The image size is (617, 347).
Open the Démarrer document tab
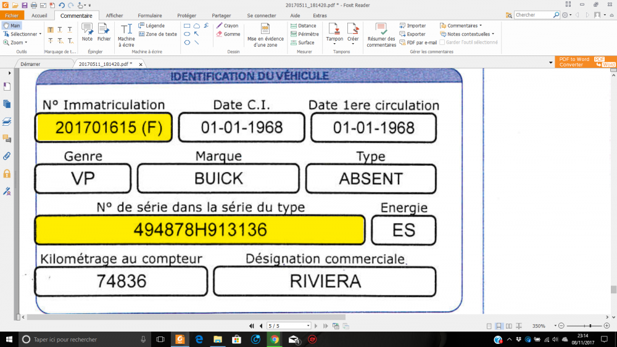tap(31, 64)
